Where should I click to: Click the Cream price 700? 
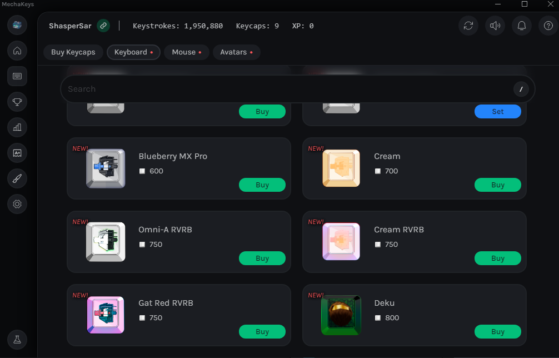[391, 171]
